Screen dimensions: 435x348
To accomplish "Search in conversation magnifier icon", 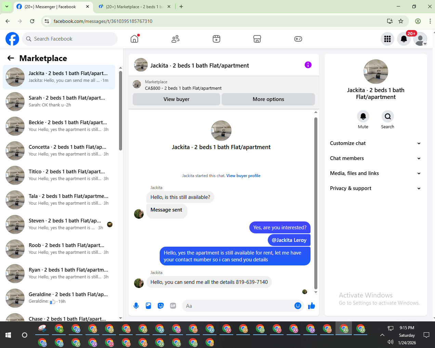I will click(388, 116).
